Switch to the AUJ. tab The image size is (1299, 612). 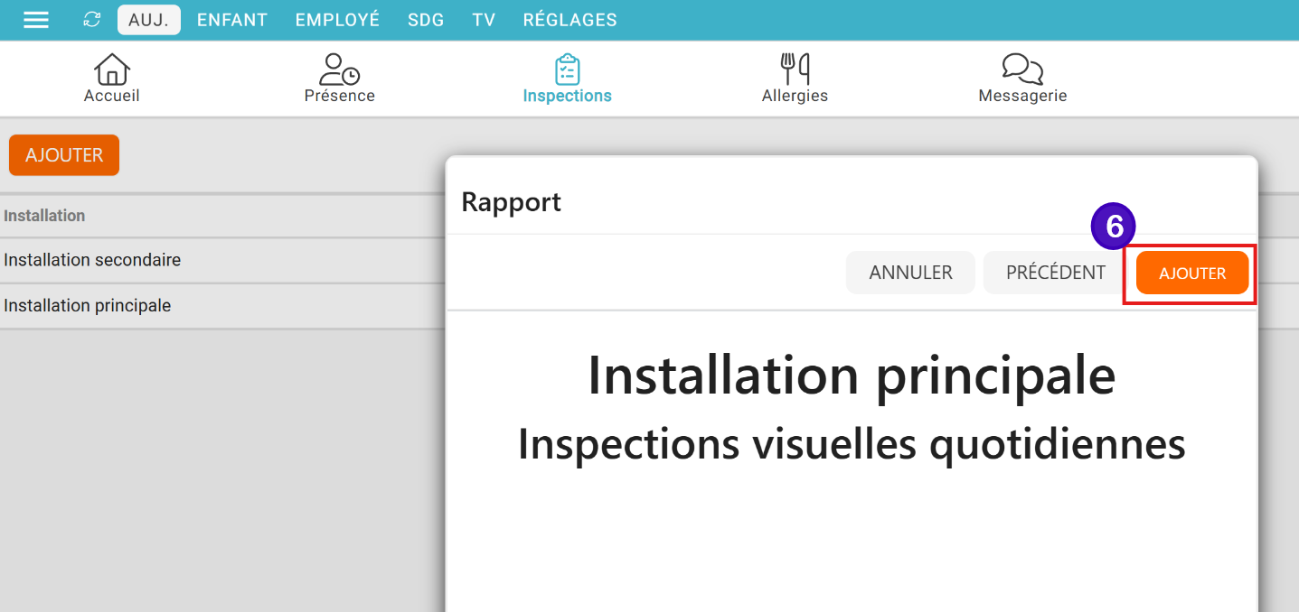[x=149, y=20]
